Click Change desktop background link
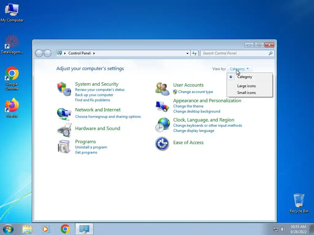 coord(197,111)
